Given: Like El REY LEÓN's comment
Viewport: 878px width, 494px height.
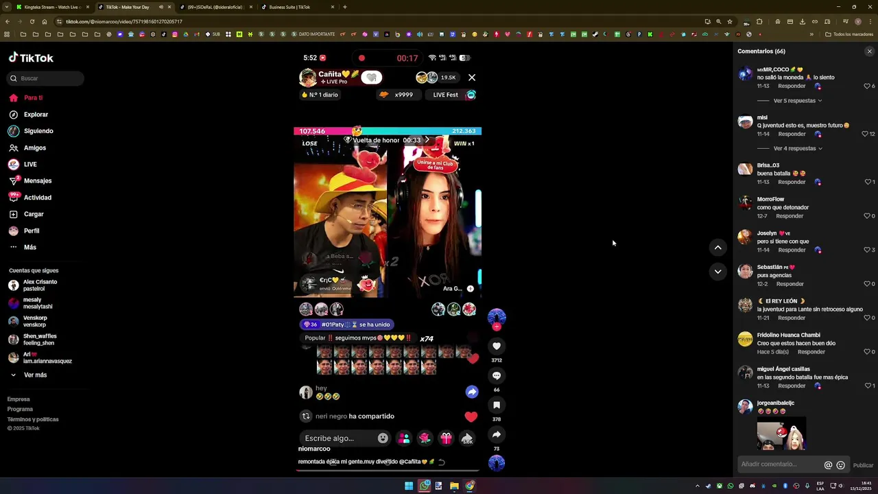Looking at the screenshot, I should 867,318.
